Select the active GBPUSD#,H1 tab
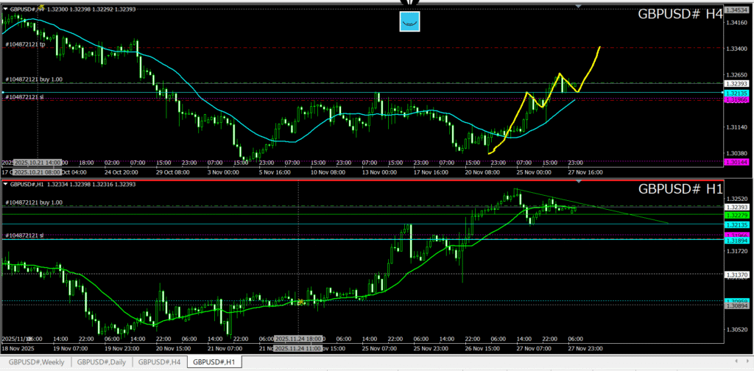The image size is (754, 371). (214, 362)
